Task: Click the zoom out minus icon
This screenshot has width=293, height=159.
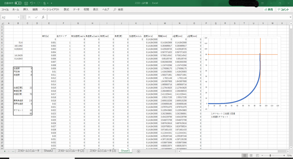Action: 262,156
